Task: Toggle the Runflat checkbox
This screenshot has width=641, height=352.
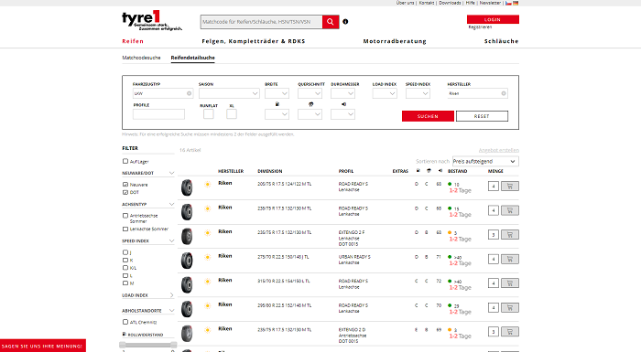Action: [x=209, y=114]
